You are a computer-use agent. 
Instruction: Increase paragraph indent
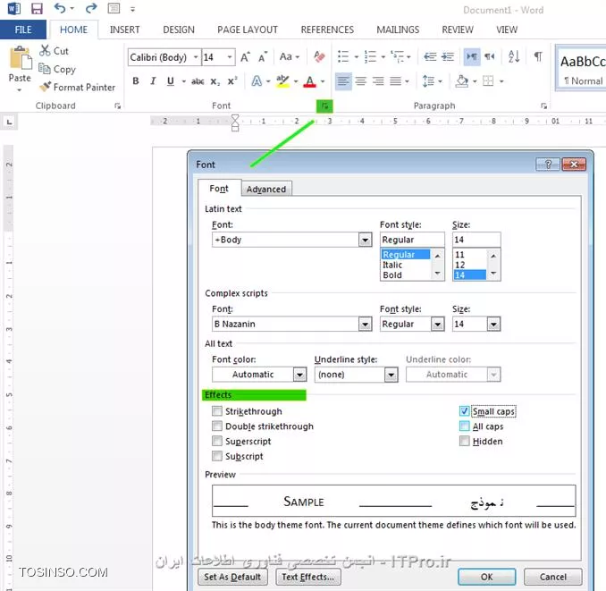(448, 57)
